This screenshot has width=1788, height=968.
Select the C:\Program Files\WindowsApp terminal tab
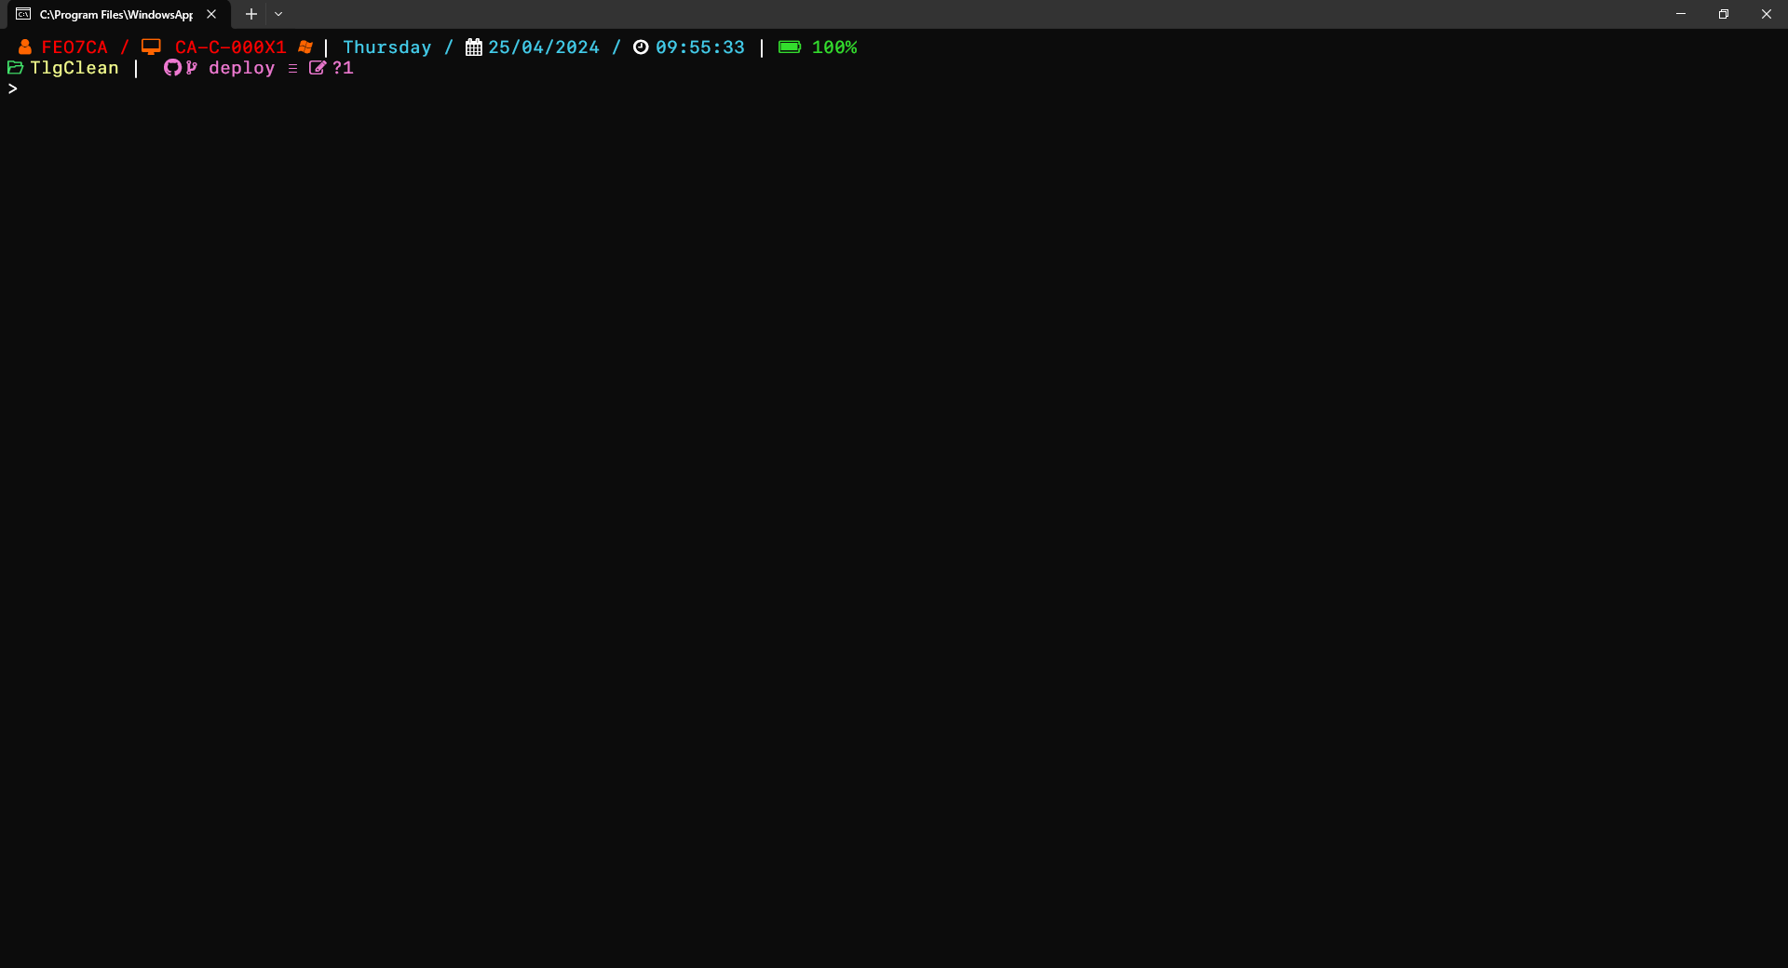(x=118, y=14)
